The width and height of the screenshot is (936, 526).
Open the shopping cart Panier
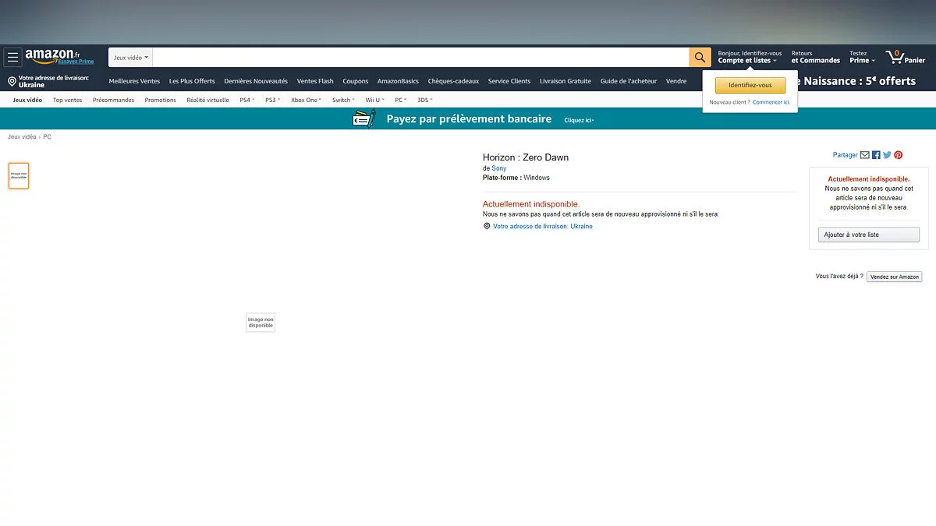click(906, 57)
